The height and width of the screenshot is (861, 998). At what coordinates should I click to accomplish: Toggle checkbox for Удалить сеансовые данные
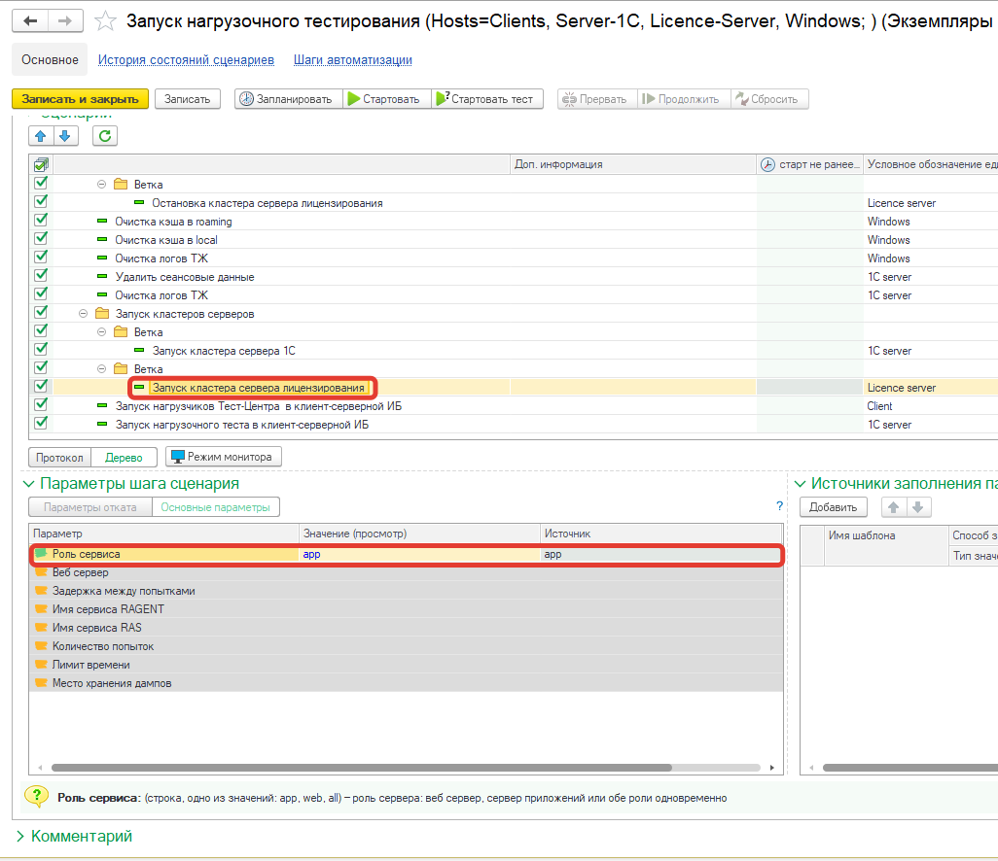pos(41,276)
